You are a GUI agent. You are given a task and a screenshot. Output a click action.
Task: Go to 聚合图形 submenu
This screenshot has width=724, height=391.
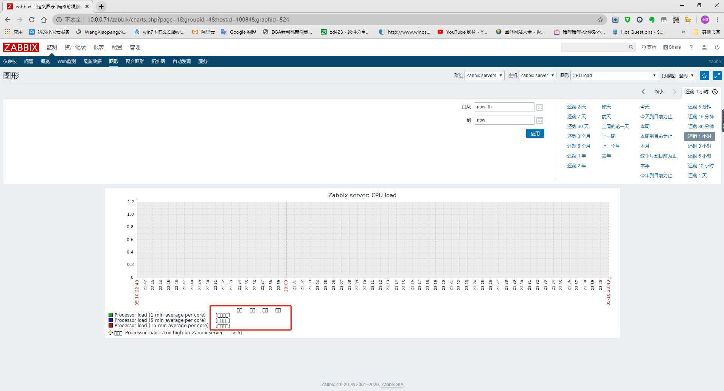click(x=135, y=61)
